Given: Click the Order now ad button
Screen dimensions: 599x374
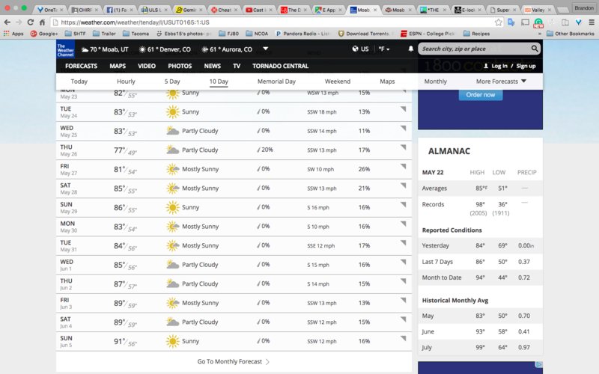Looking at the screenshot, I should point(481,95).
